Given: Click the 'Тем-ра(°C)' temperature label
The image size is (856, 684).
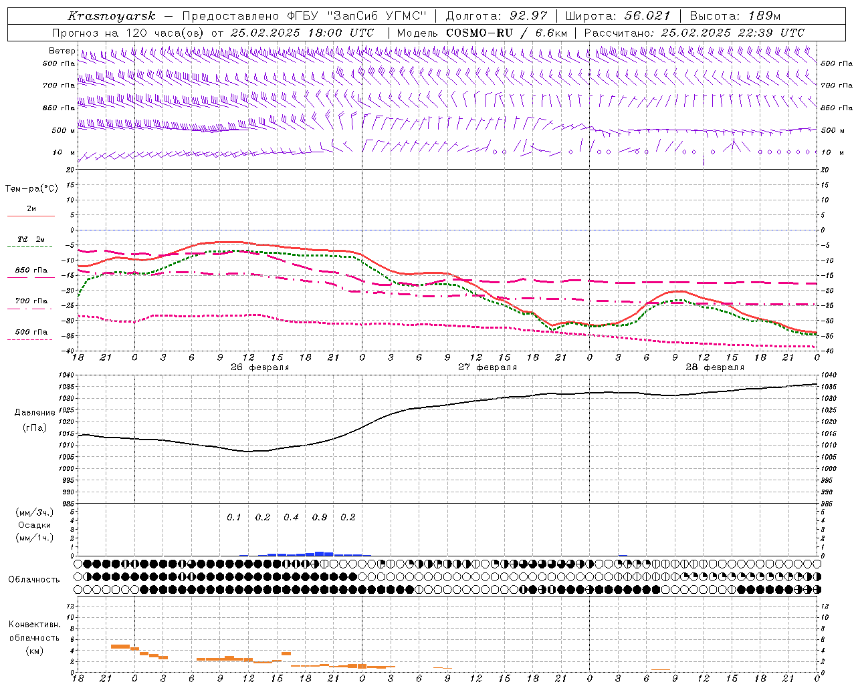Looking at the screenshot, I should pyautogui.click(x=31, y=189).
